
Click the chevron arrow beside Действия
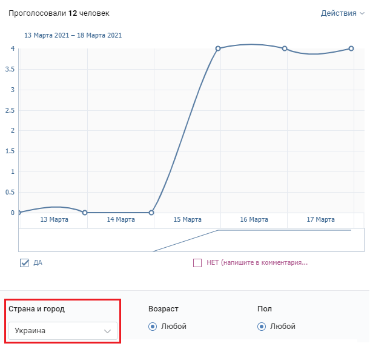(x=361, y=13)
